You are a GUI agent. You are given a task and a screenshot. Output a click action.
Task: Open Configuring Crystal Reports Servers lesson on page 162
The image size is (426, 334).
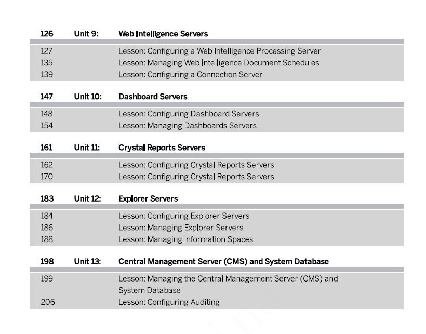coord(196,165)
